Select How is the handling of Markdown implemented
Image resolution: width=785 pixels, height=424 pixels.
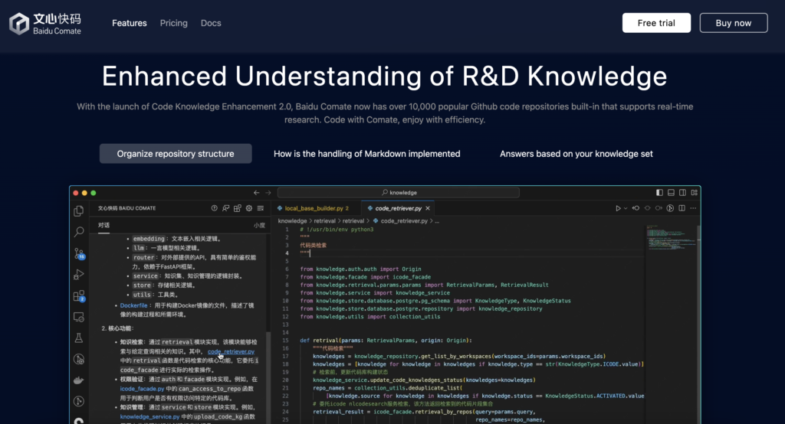point(367,154)
